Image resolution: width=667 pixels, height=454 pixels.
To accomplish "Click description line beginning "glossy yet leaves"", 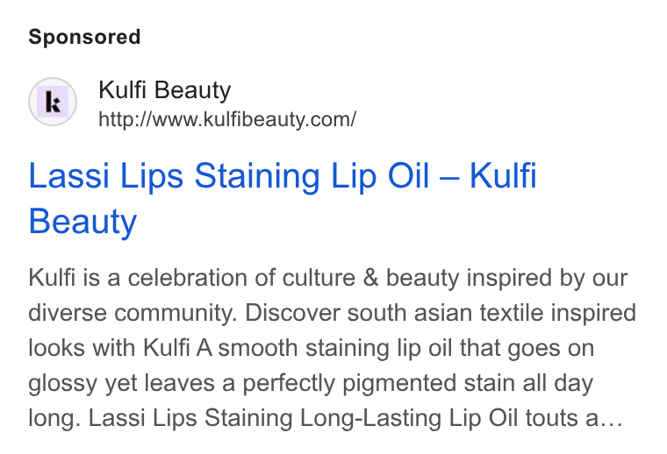I will (311, 383).
